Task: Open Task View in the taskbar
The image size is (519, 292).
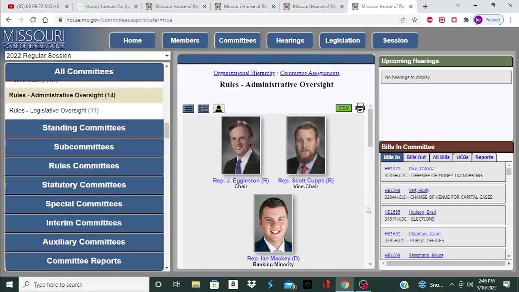Action: [176, 284]
